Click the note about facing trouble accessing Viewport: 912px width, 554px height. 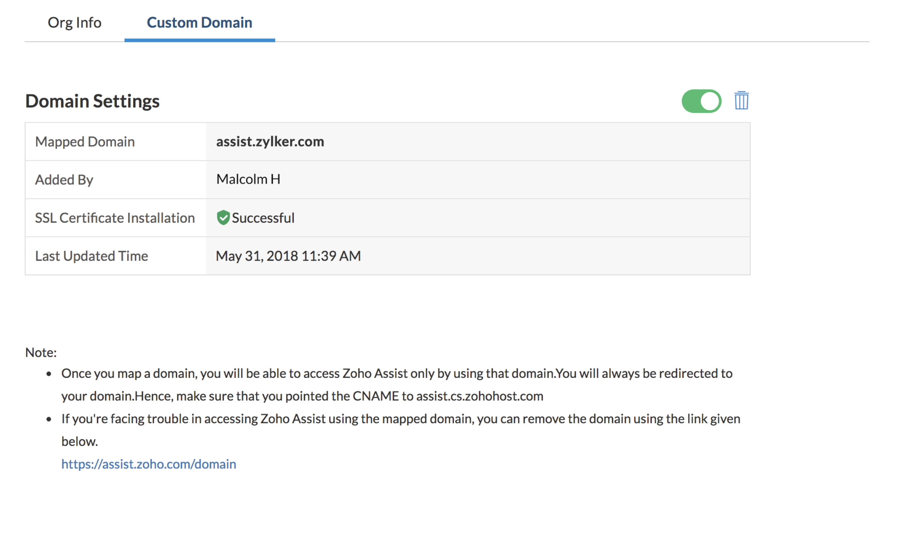point(401,419)
